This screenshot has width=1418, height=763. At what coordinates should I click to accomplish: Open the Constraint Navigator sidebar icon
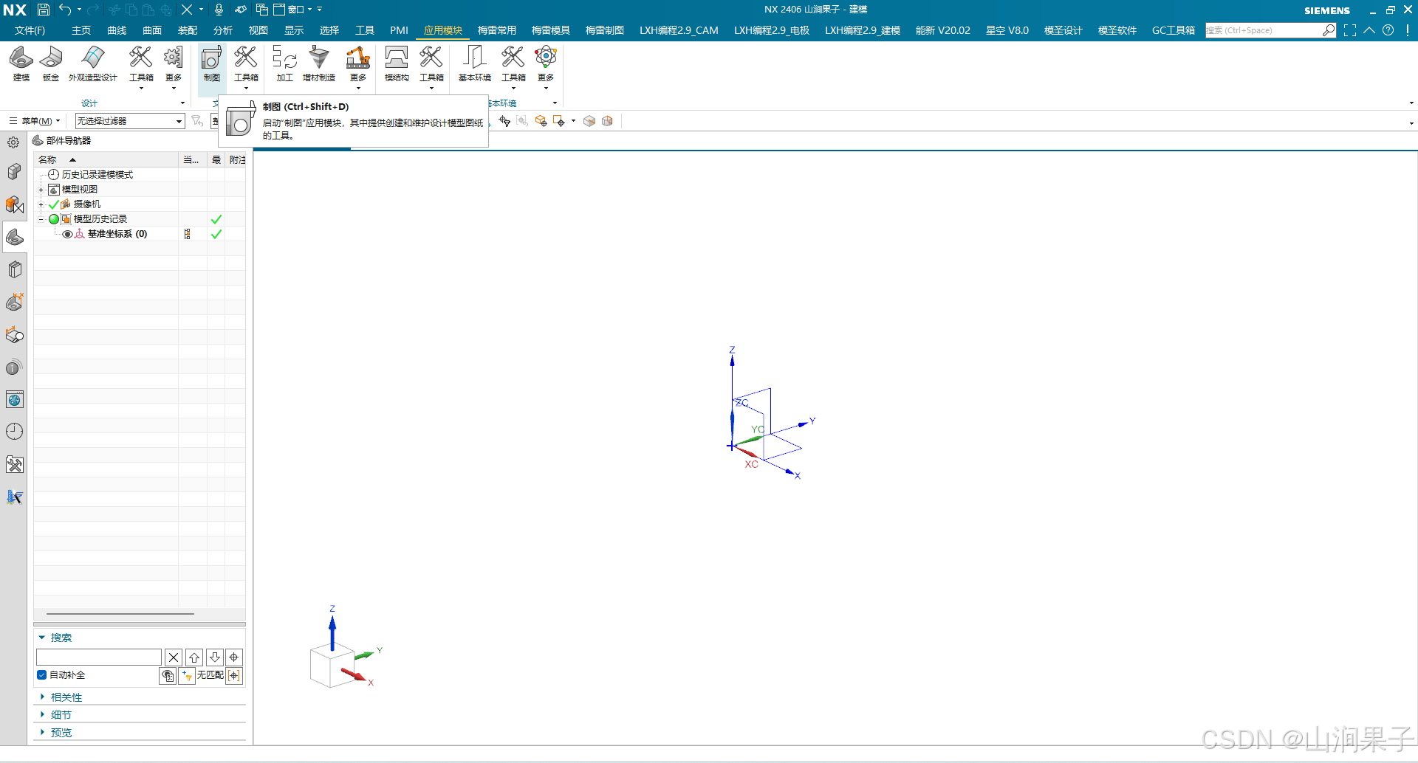15,204
